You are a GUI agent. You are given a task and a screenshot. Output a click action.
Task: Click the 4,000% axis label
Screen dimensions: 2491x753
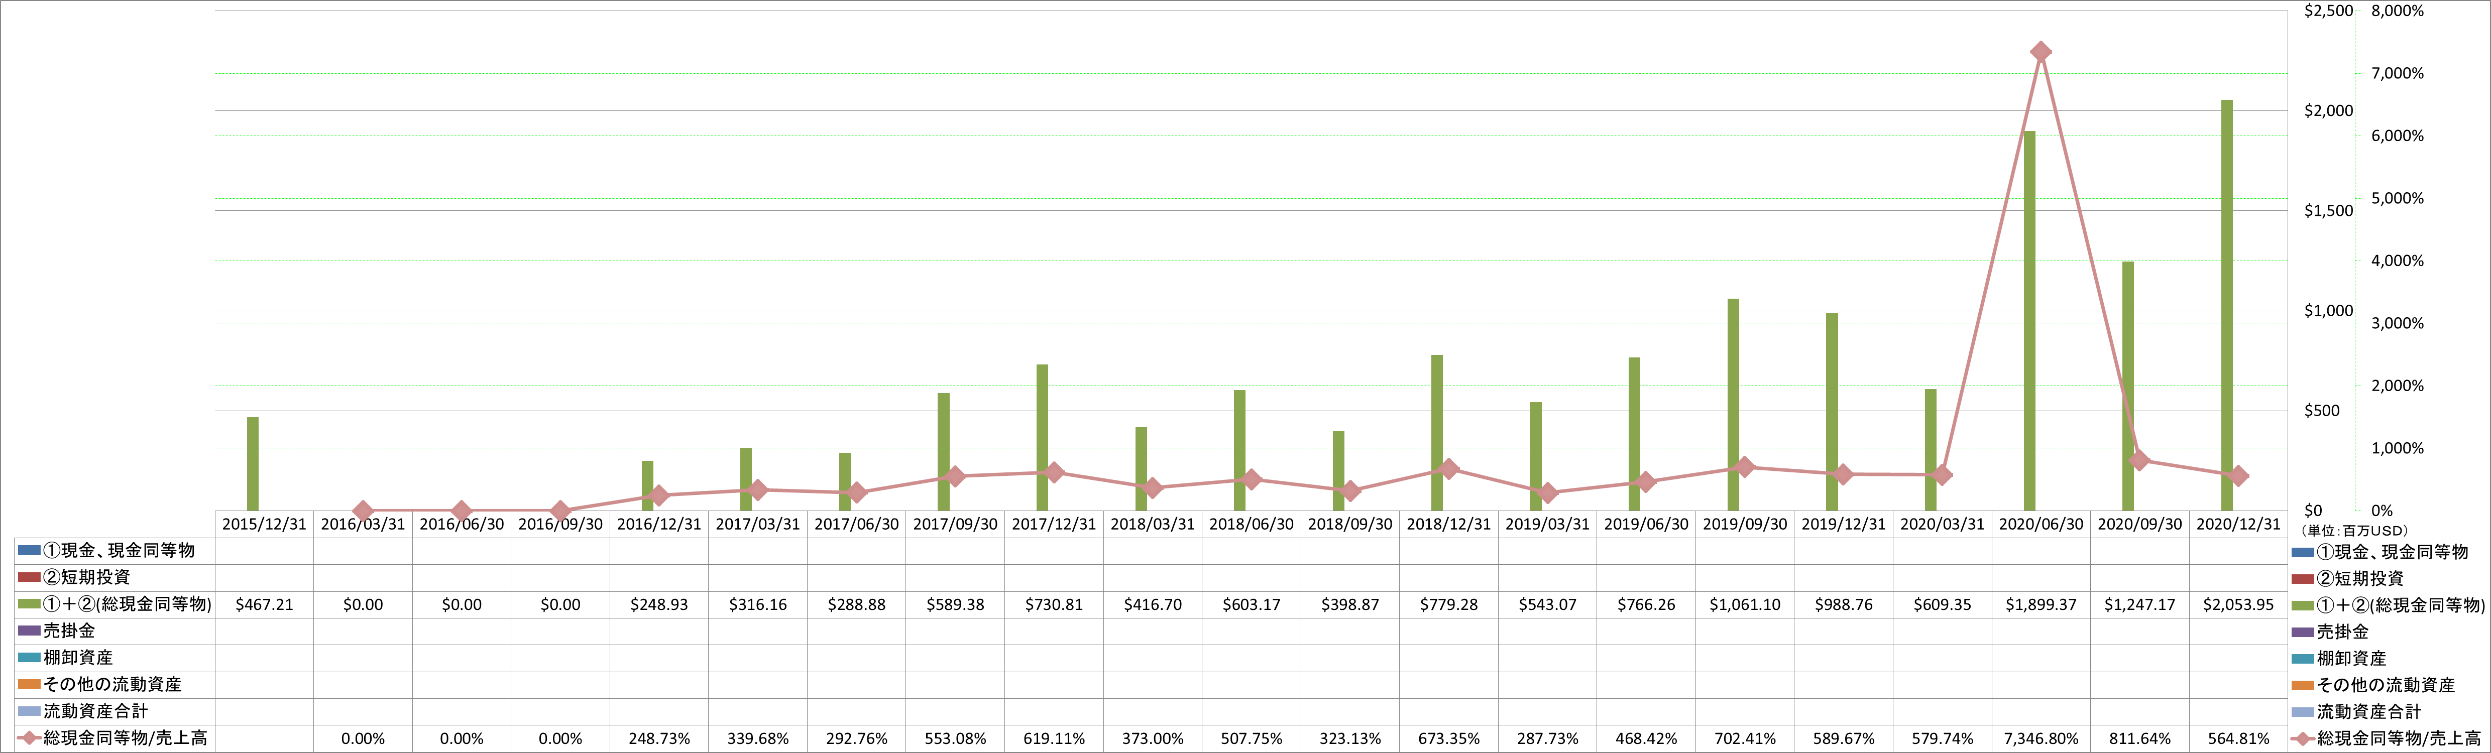[x=2397, y=261]
